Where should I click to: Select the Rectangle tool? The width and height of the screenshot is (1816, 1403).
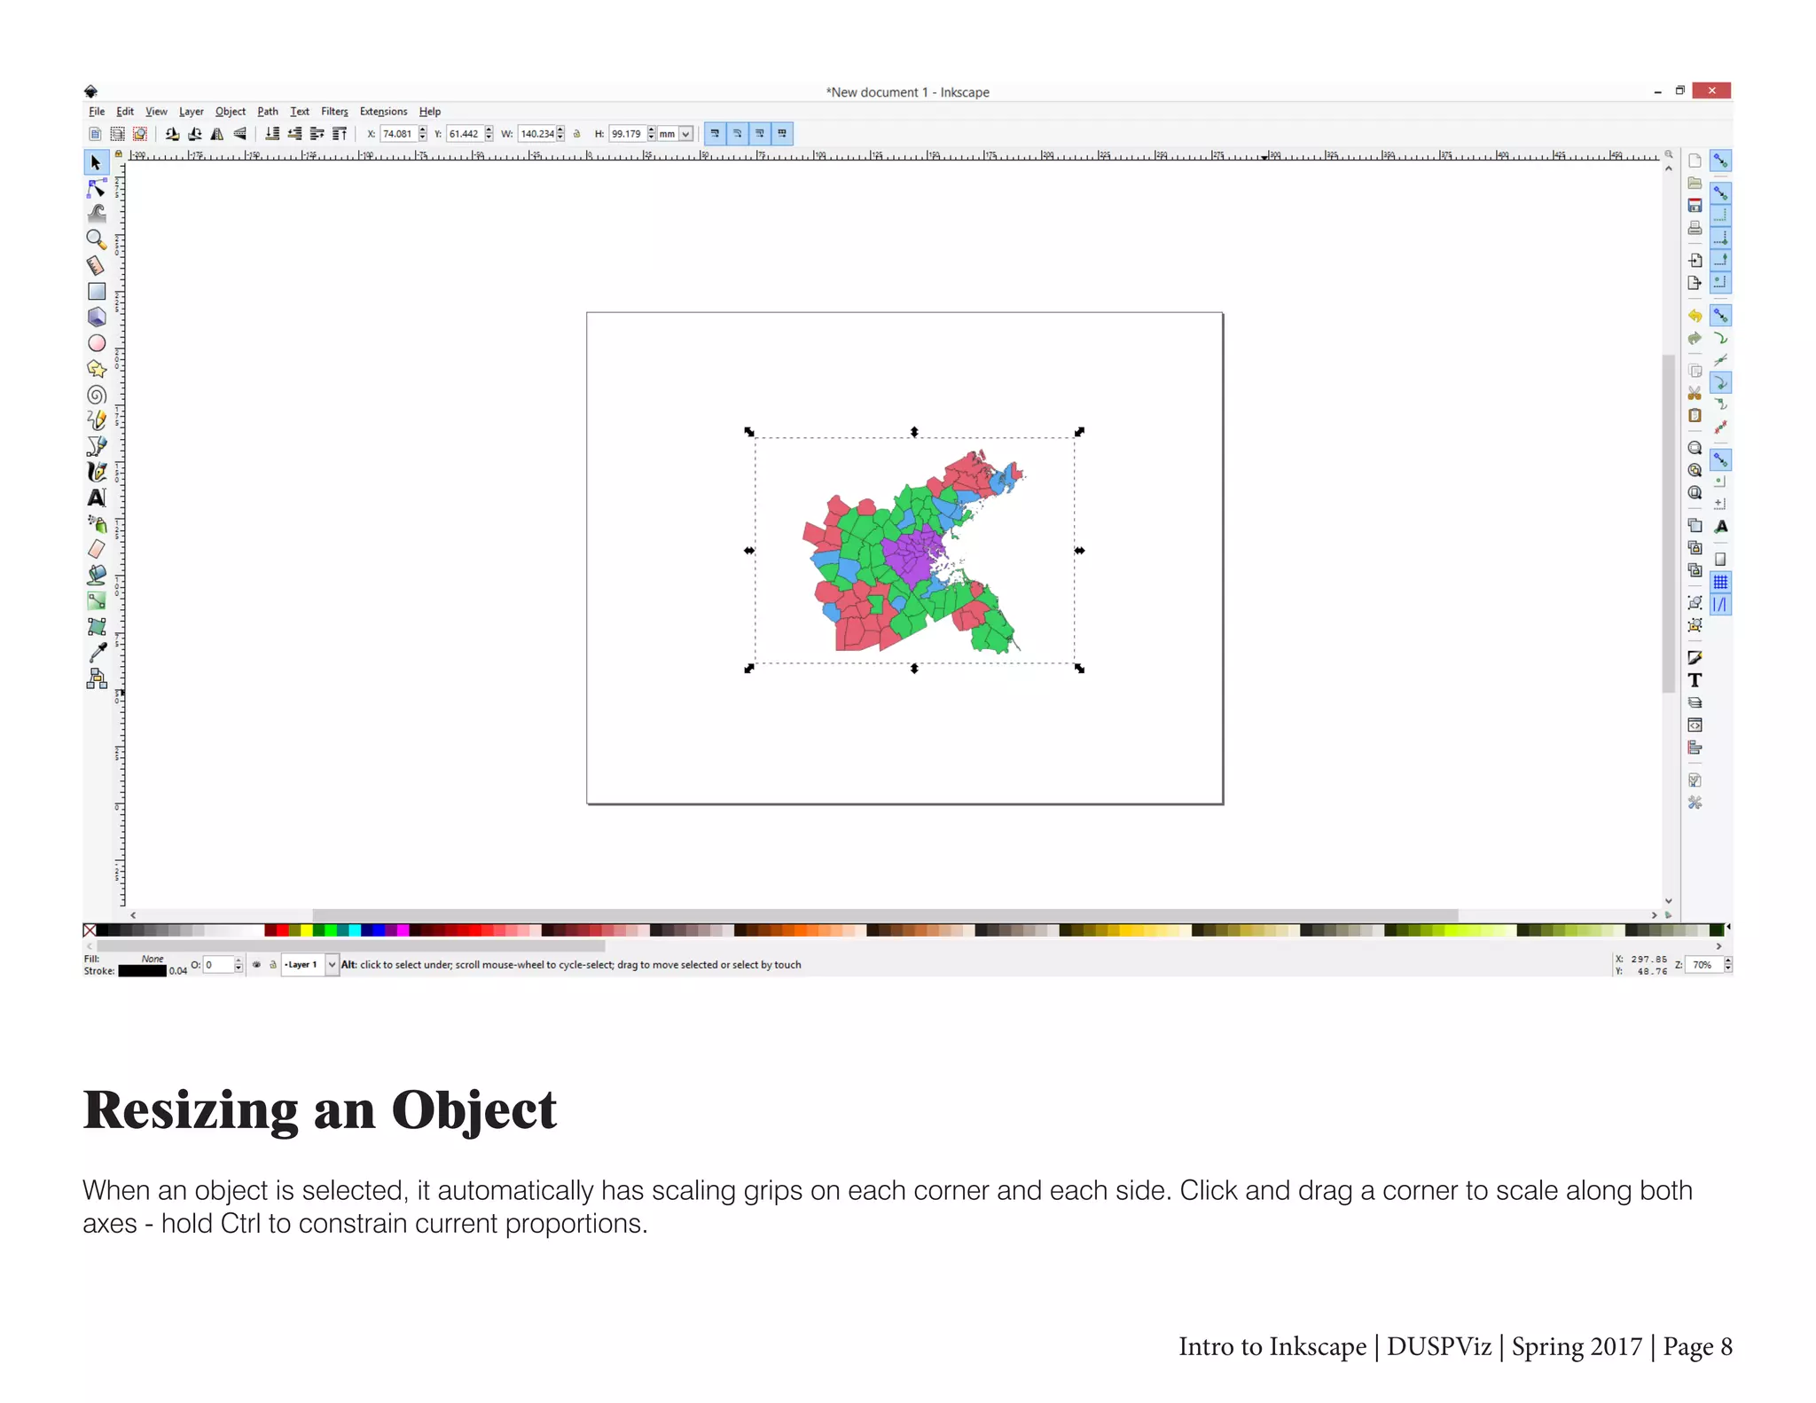point(96,291)
